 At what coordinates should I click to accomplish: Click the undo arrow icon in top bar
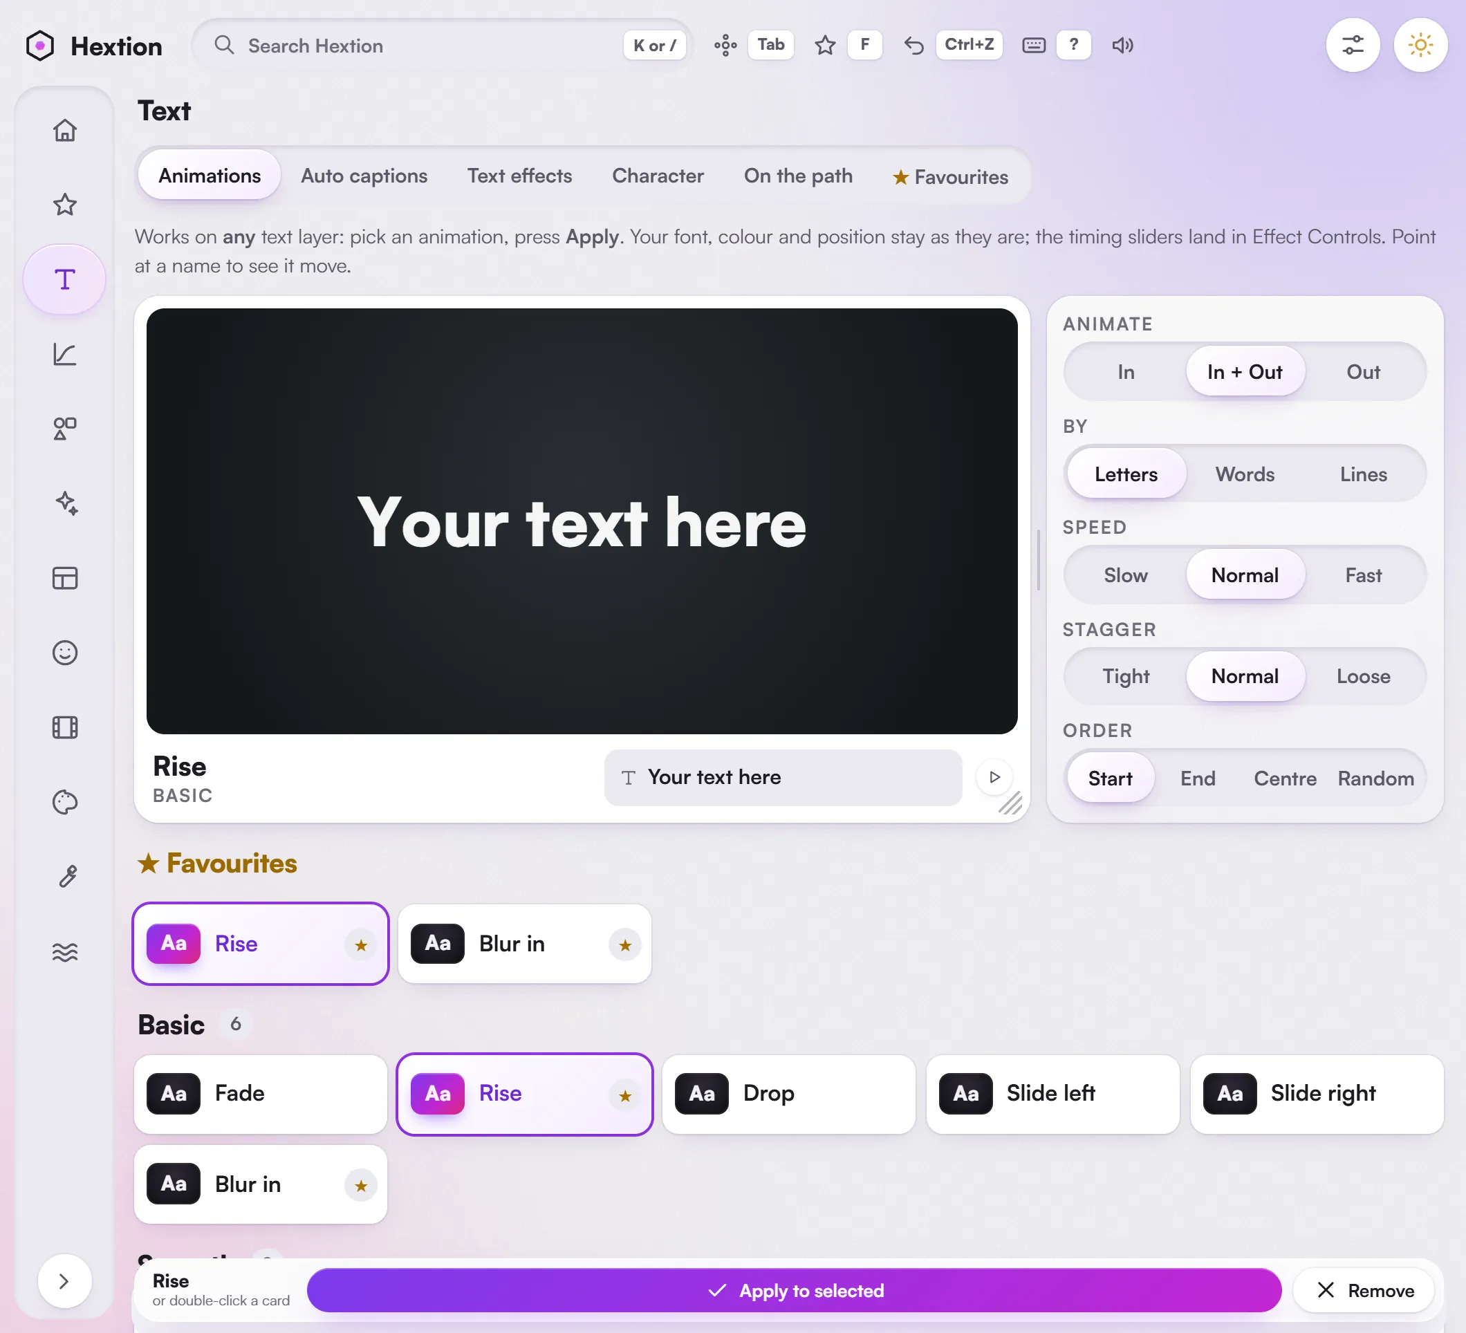click(x=913, y=45)
